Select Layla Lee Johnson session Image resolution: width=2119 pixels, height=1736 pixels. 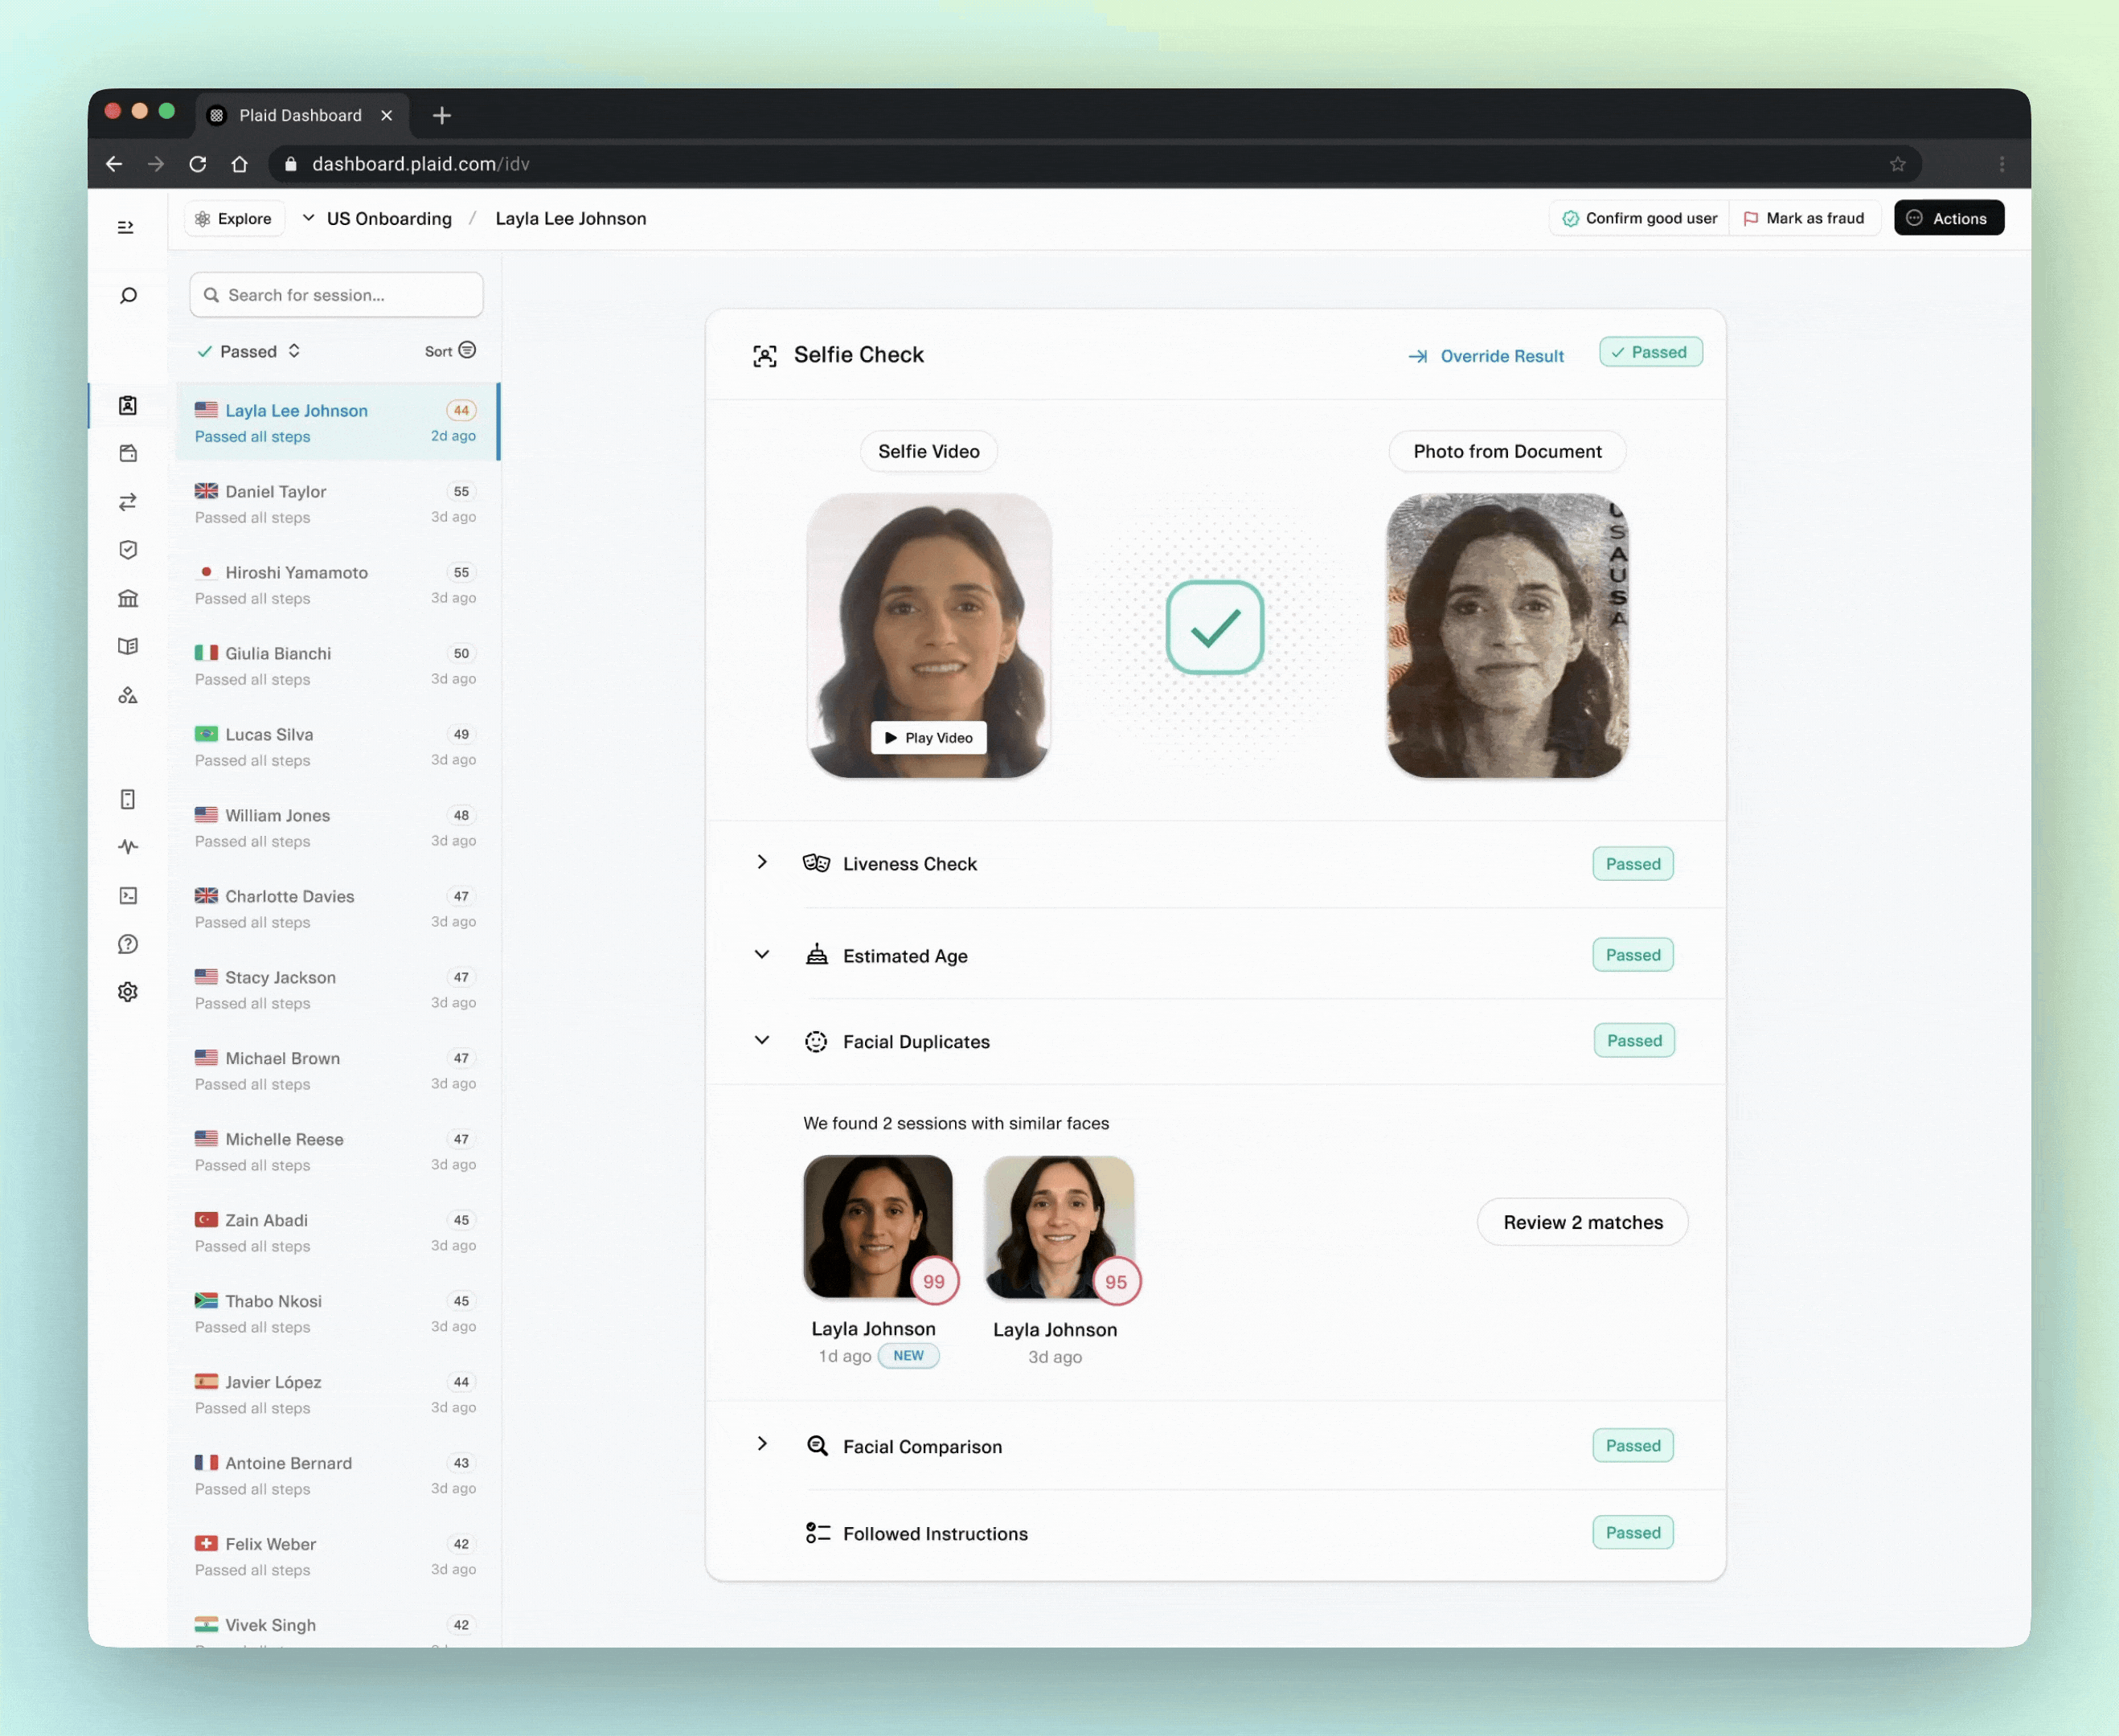[337, 422]
